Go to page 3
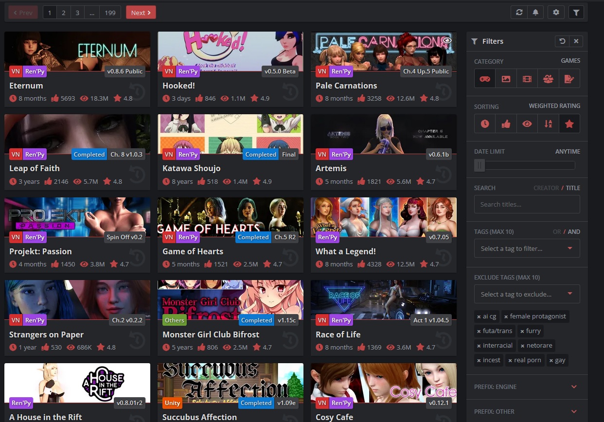 [77, 13]
